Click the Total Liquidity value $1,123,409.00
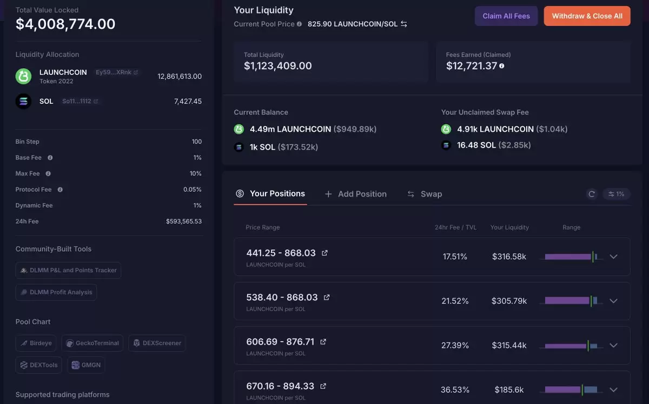This screenshot has height=404, width=649. 278,66
